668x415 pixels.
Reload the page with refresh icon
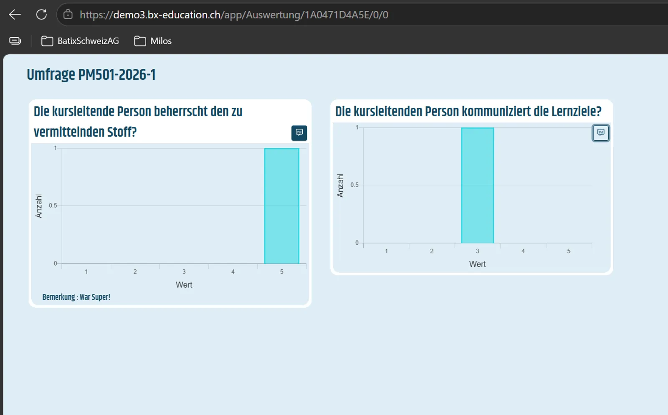41,15
